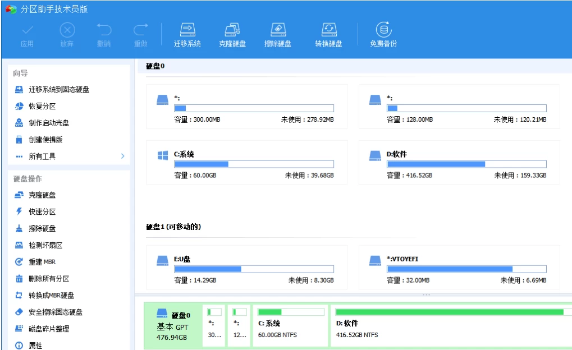Launch the 转换硬盘 toolbar tool
This screenshot has height=350, width=572.
click(329, 35)
